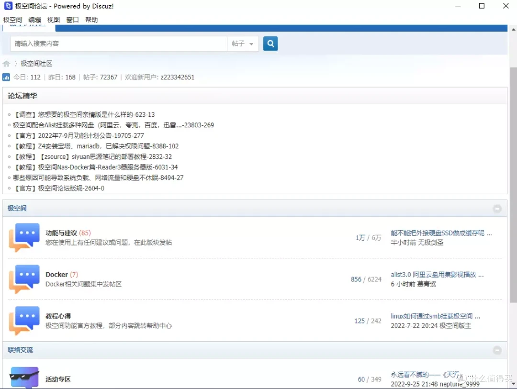Open the 【调查】亲情版 survey post
517x389 pixels.
[x=84, y=114]
